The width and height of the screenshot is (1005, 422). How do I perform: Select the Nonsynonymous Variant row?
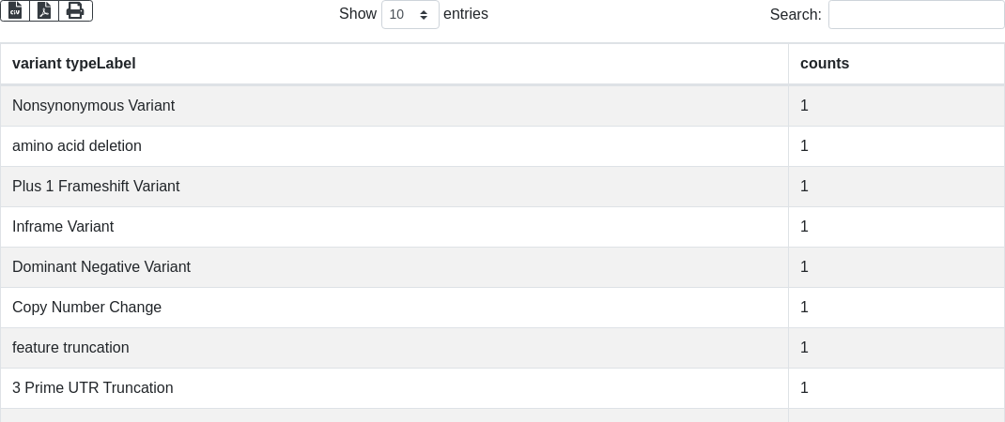502,106
